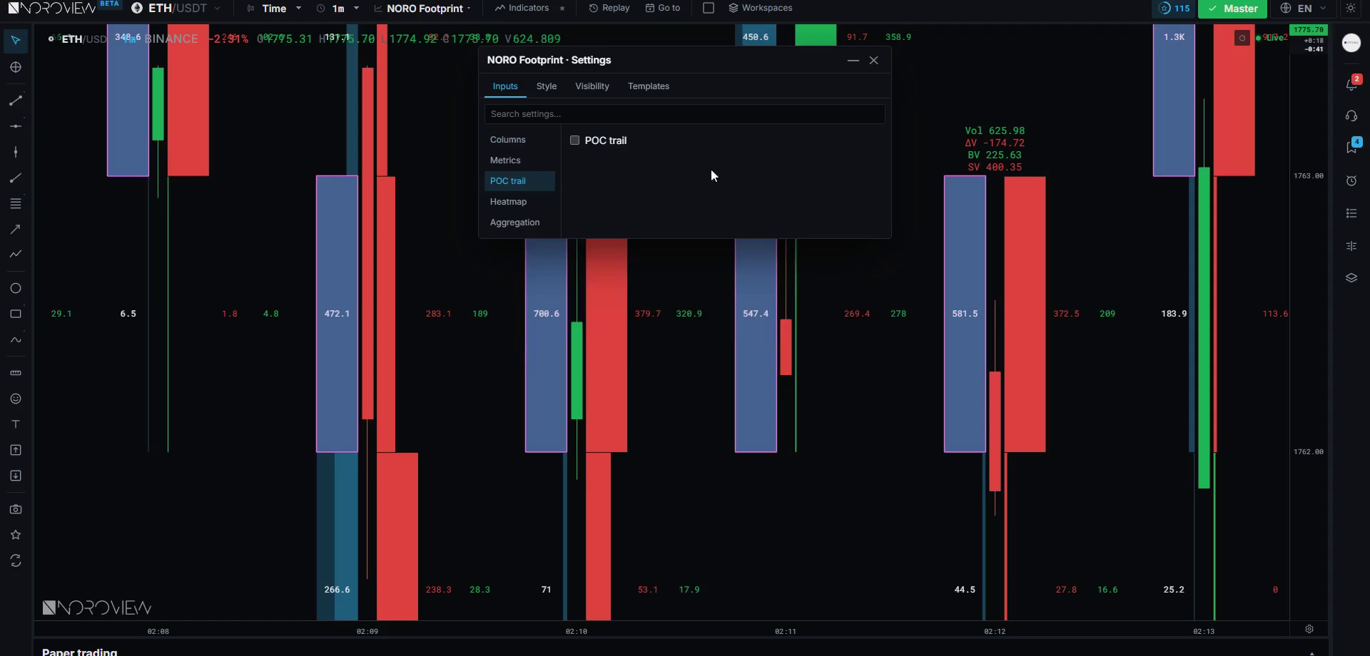Select the cursor arrow tool
The width and height of the screenshot is (1370, 656).
tap(16, 40)
